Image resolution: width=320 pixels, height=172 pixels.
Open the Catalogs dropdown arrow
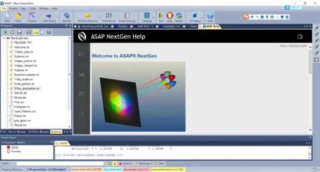(153, 17)
